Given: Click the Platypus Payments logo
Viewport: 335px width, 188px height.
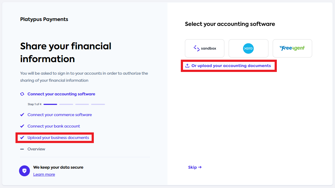Looking at the screenshot, I should [44, 19].
